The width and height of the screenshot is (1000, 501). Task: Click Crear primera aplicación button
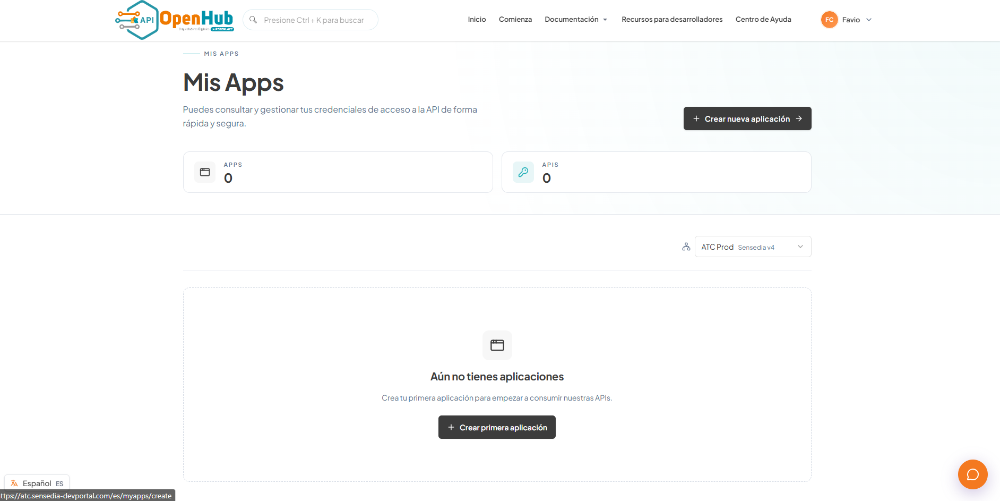coord(497,427)
